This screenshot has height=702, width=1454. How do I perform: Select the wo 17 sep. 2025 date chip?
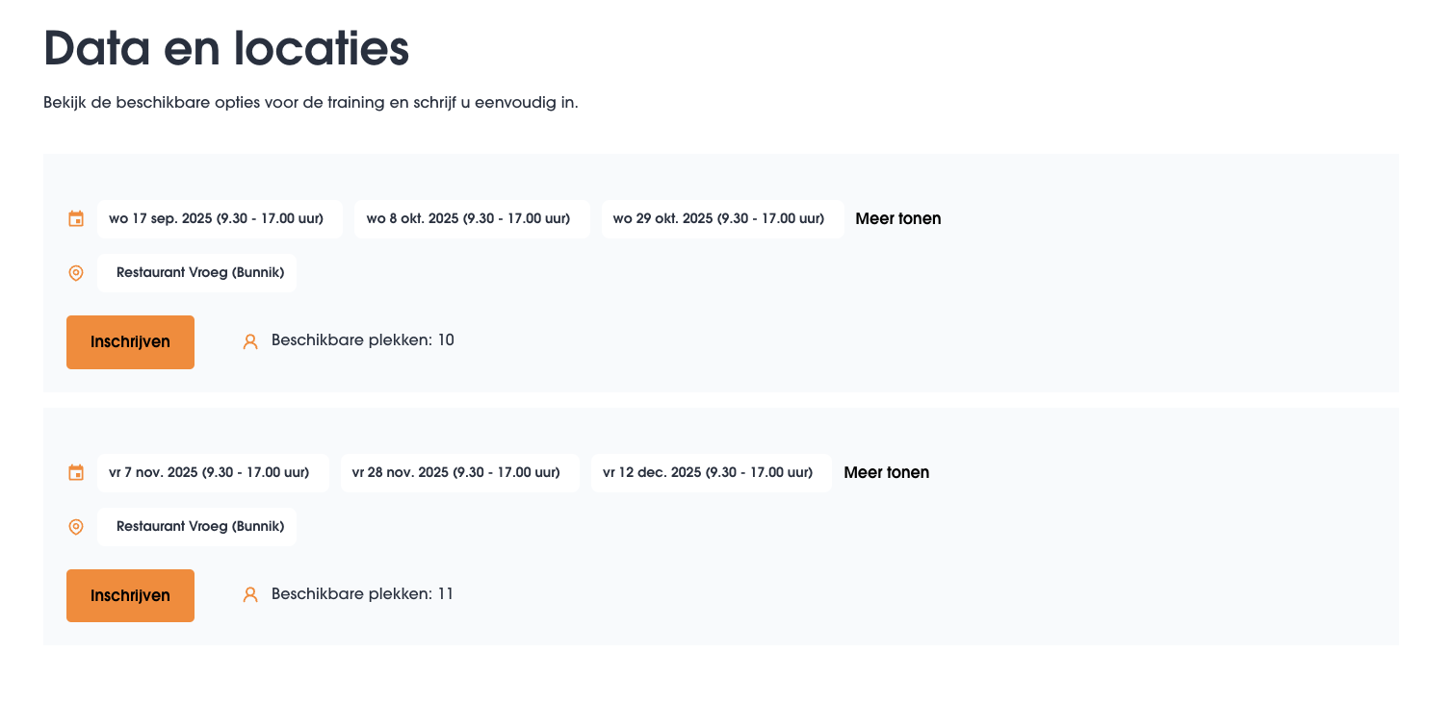click(x=220, y=219)
